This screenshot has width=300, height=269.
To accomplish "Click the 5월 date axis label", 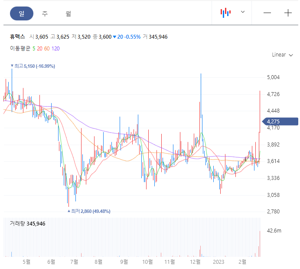I will tap(26, 262).
